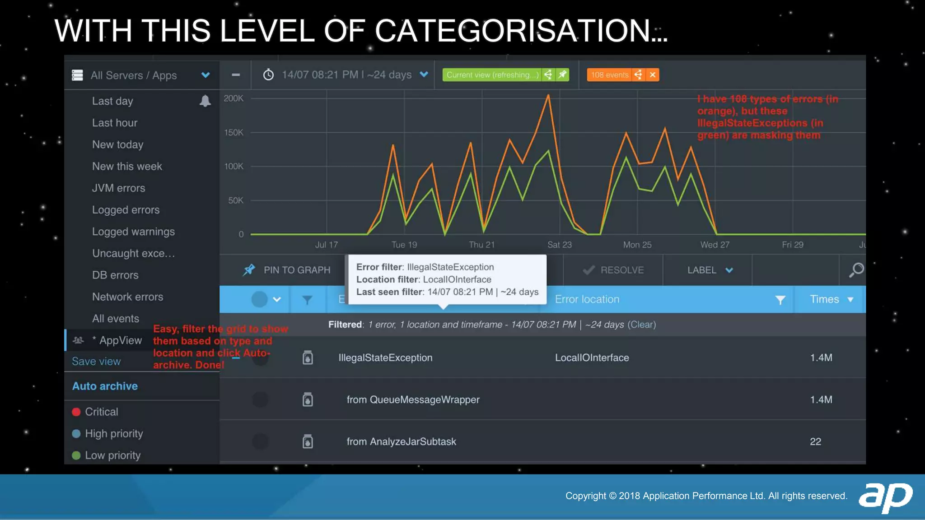Click the red Critical label color dot
Image resolution: width=925 pixels, height=520 pixels.
click(76, 412)
